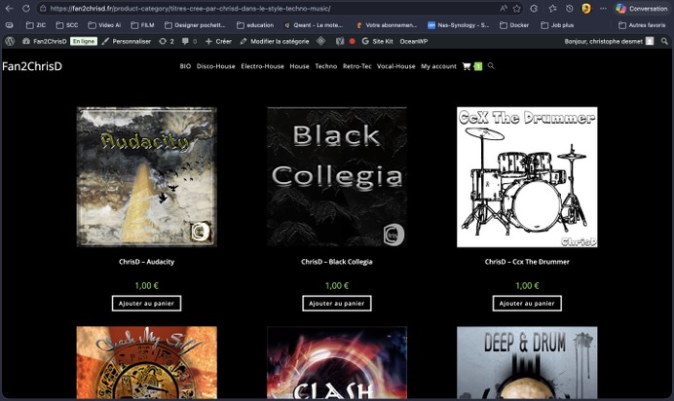Open the My account menu link
Viewport: 674px width, 401px height.
point(438,66)
